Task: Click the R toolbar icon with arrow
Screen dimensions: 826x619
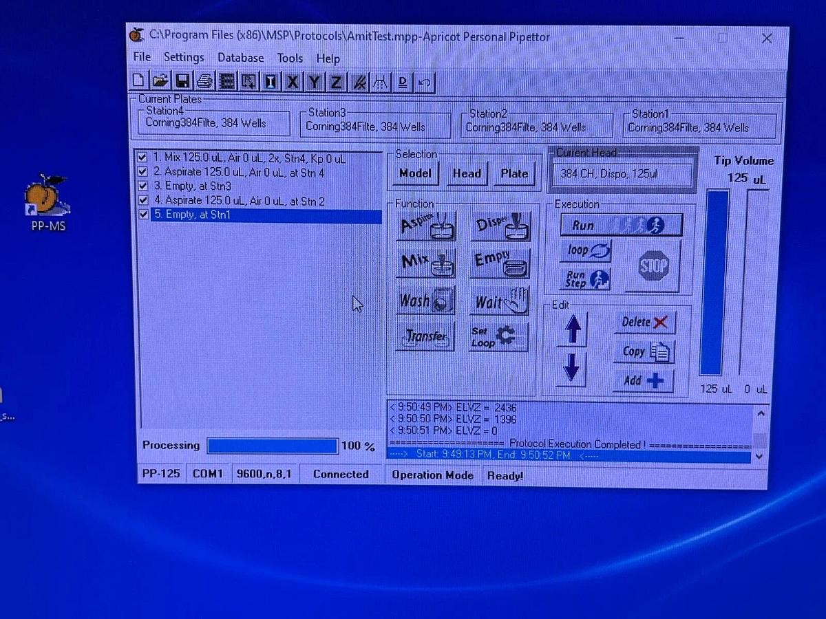Action: click(248, 82)
